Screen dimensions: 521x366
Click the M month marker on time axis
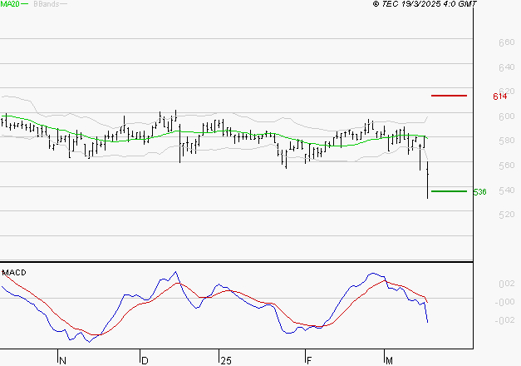388,359
